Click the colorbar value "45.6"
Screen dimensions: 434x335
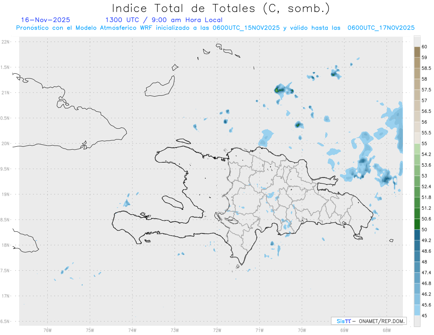pyautogui.click(x=426, y=305)
